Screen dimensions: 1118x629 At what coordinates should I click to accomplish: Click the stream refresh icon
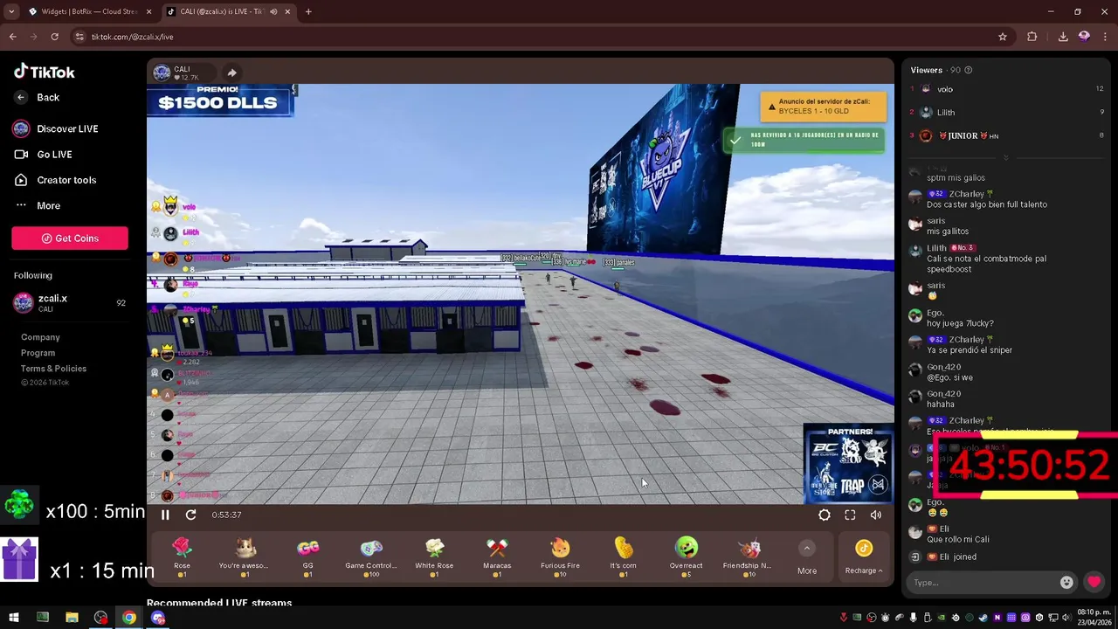(x=191, y=515)
